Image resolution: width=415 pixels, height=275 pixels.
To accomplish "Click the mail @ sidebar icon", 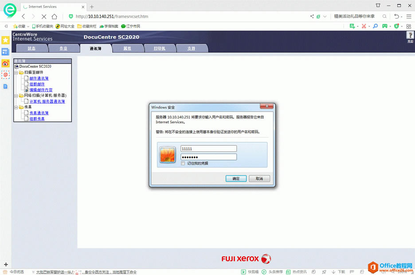I will tap(5, 75).
